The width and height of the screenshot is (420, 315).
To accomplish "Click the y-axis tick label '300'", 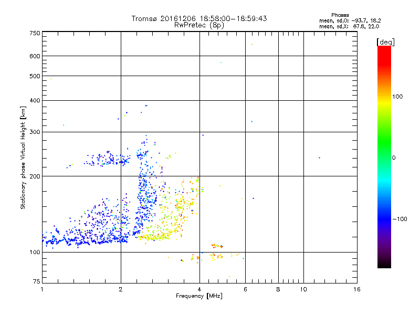I will click(x=35, y=132).
